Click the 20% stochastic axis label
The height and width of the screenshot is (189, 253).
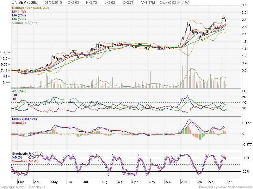coord(246,172)
